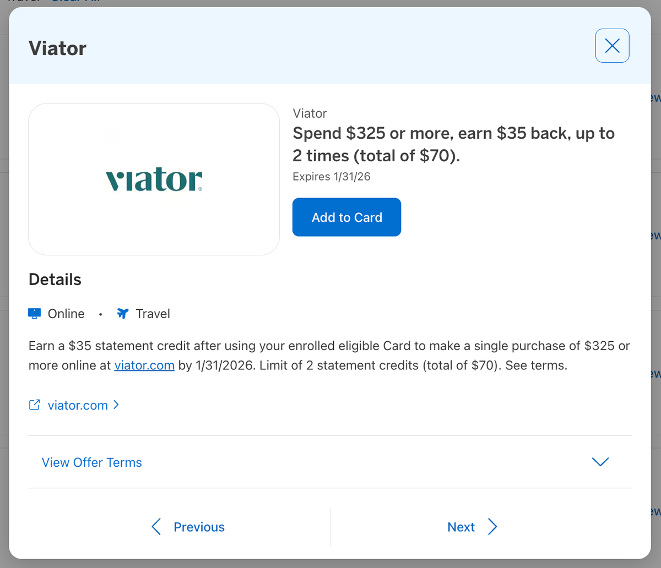The width and height of the screenshot is (661, 568).
Task: Click the downward chevron on the terms row
Action: coord(600,462)
